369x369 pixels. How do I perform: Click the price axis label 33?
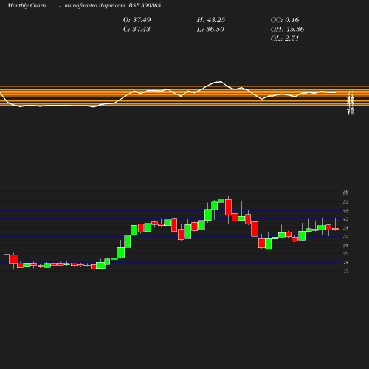coord(346,236)
